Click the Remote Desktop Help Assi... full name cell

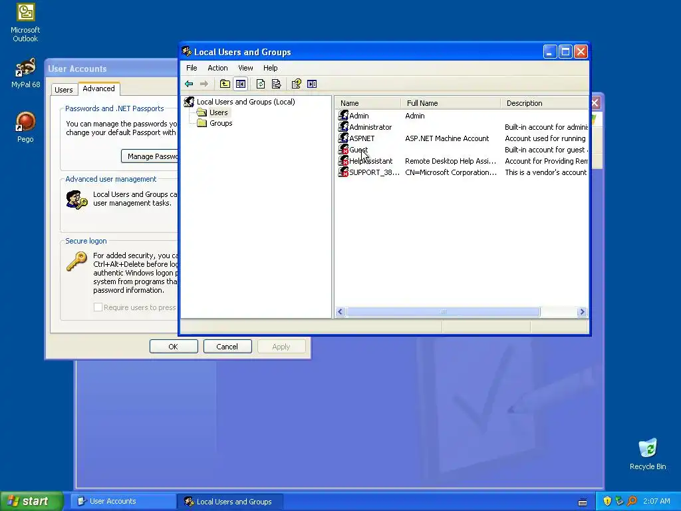pos(450,161)
